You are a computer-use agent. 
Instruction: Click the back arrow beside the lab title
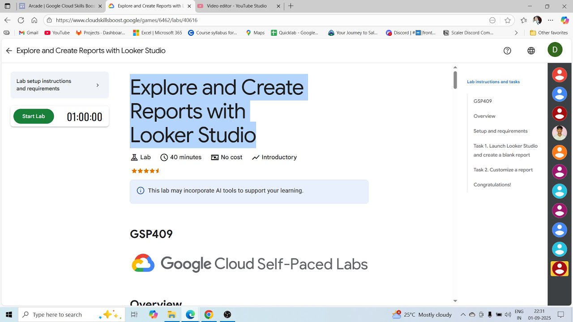(x=9, y=51)
